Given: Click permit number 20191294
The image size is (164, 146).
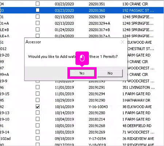Looking at the screenshot, I should pos(97,94).
